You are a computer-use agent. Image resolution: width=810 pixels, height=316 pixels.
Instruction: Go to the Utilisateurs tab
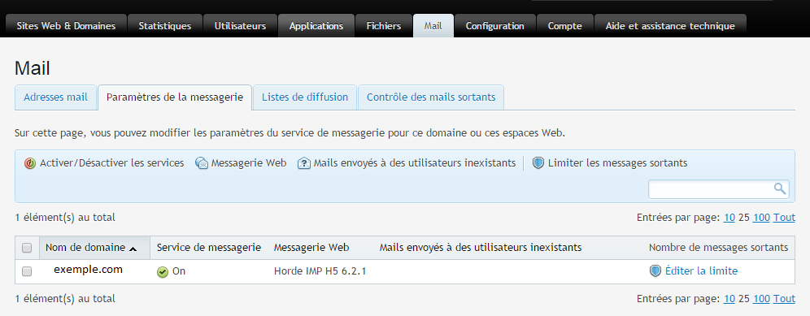[x=240, y=26]
